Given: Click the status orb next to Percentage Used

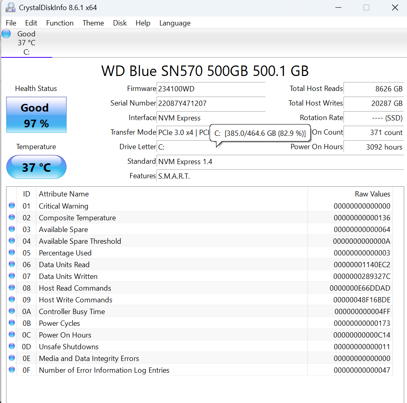Looking at the screenshot, I should click(12, 253).
